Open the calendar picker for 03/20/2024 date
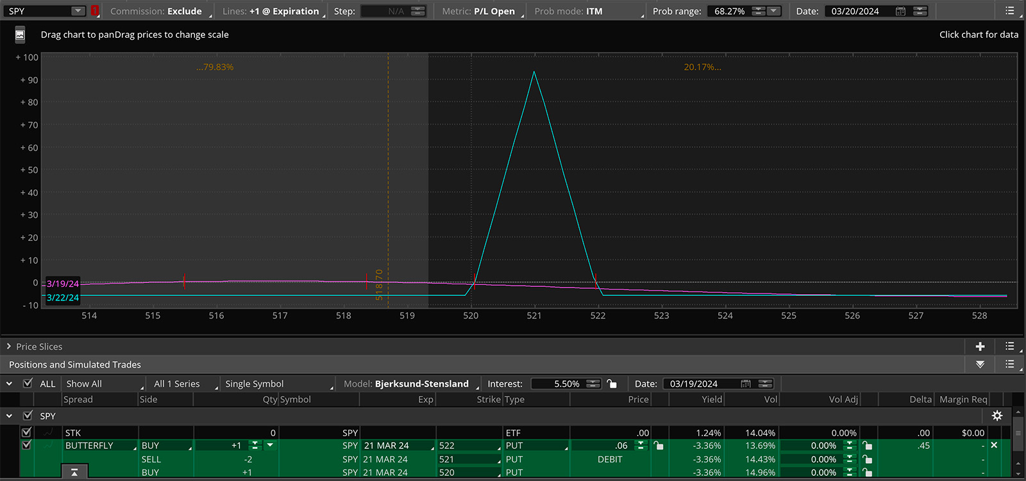1026x481 pixels. [x=900, y=11]
